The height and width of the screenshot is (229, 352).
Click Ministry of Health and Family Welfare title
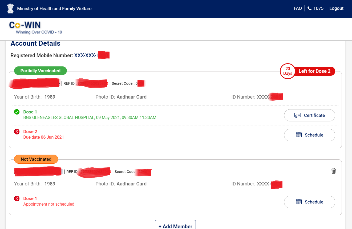coord(54,9)
